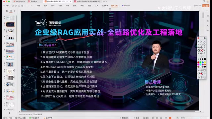Select slide thumbnail 8 in the panel
This screenshot has width=212, height=119.
(10, 64)
